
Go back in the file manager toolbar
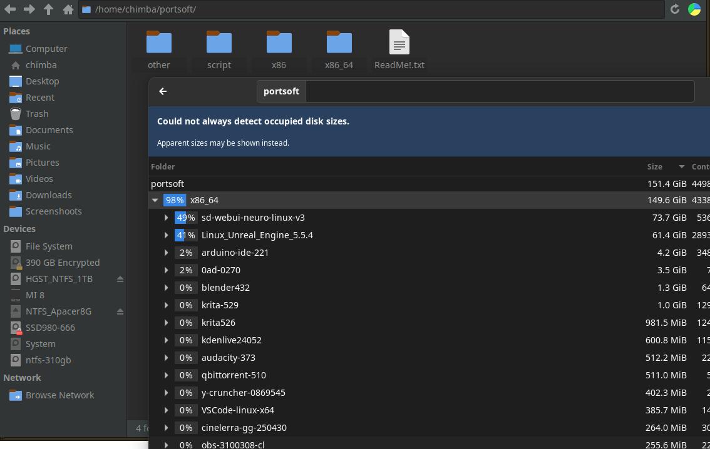[x=10, y=9]
